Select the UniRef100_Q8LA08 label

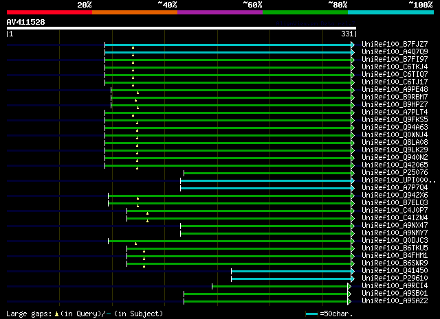[395, 142]
